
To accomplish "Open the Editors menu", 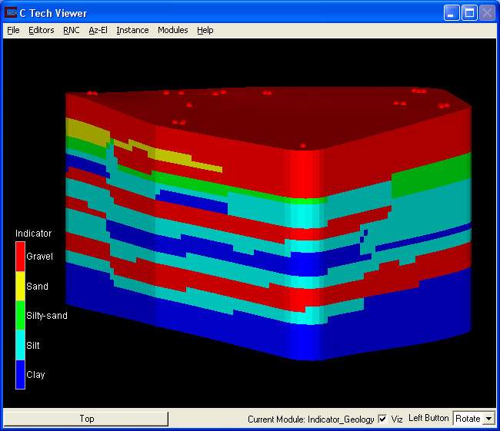I will point(42,30).
